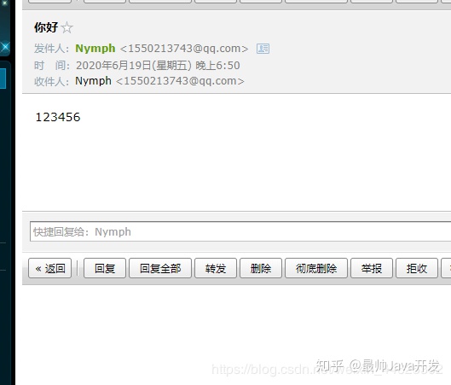
Task: Select the blue highlighted item in left sidebar
Action: pos(3,79)
